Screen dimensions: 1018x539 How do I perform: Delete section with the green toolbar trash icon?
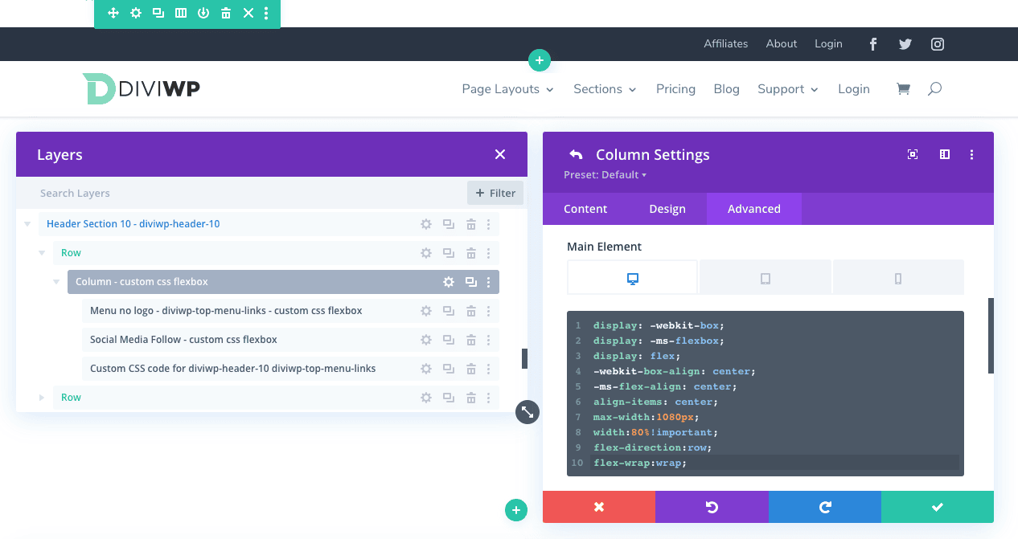[x=226, y=13]
